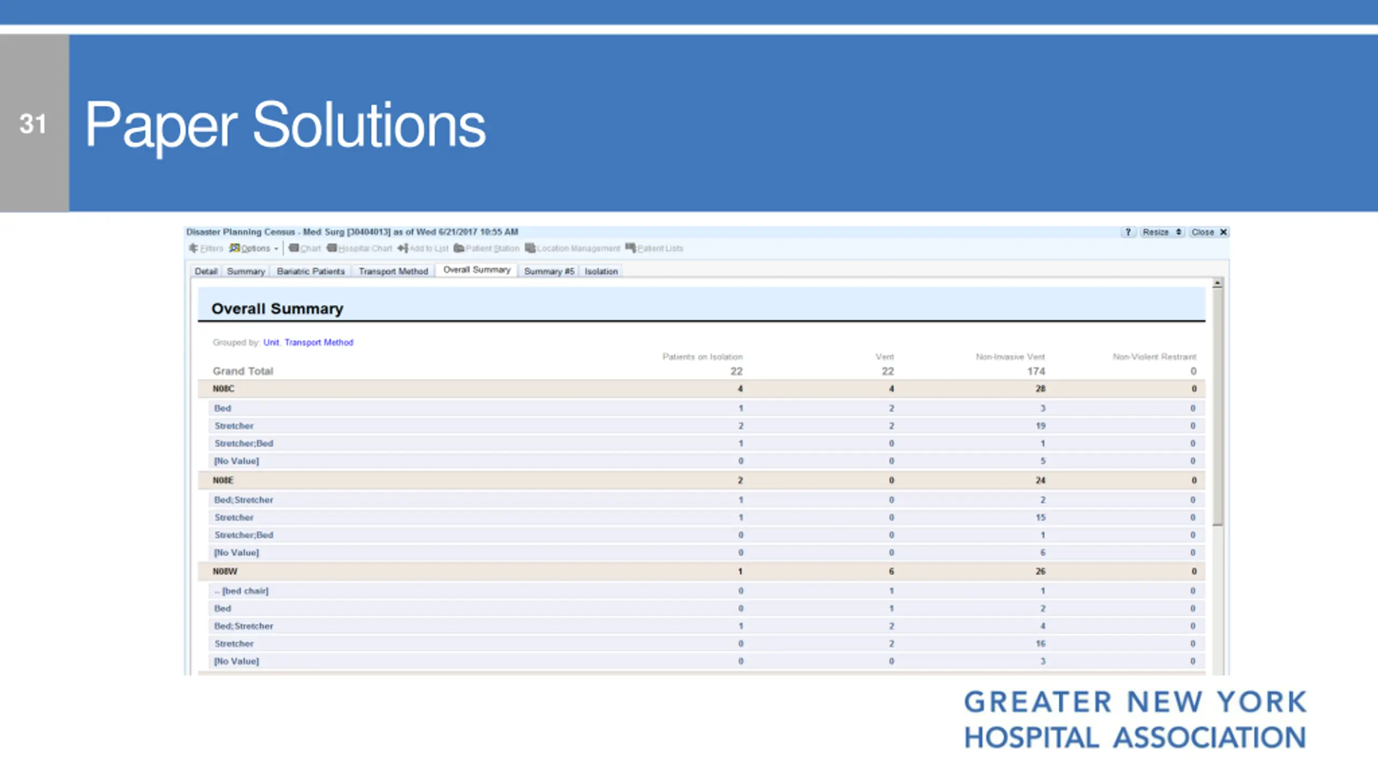The height and width of the screenshot is (775, 1378).
Task: Select Stretcher;Bed row under N08E
Action: [707, 535]
